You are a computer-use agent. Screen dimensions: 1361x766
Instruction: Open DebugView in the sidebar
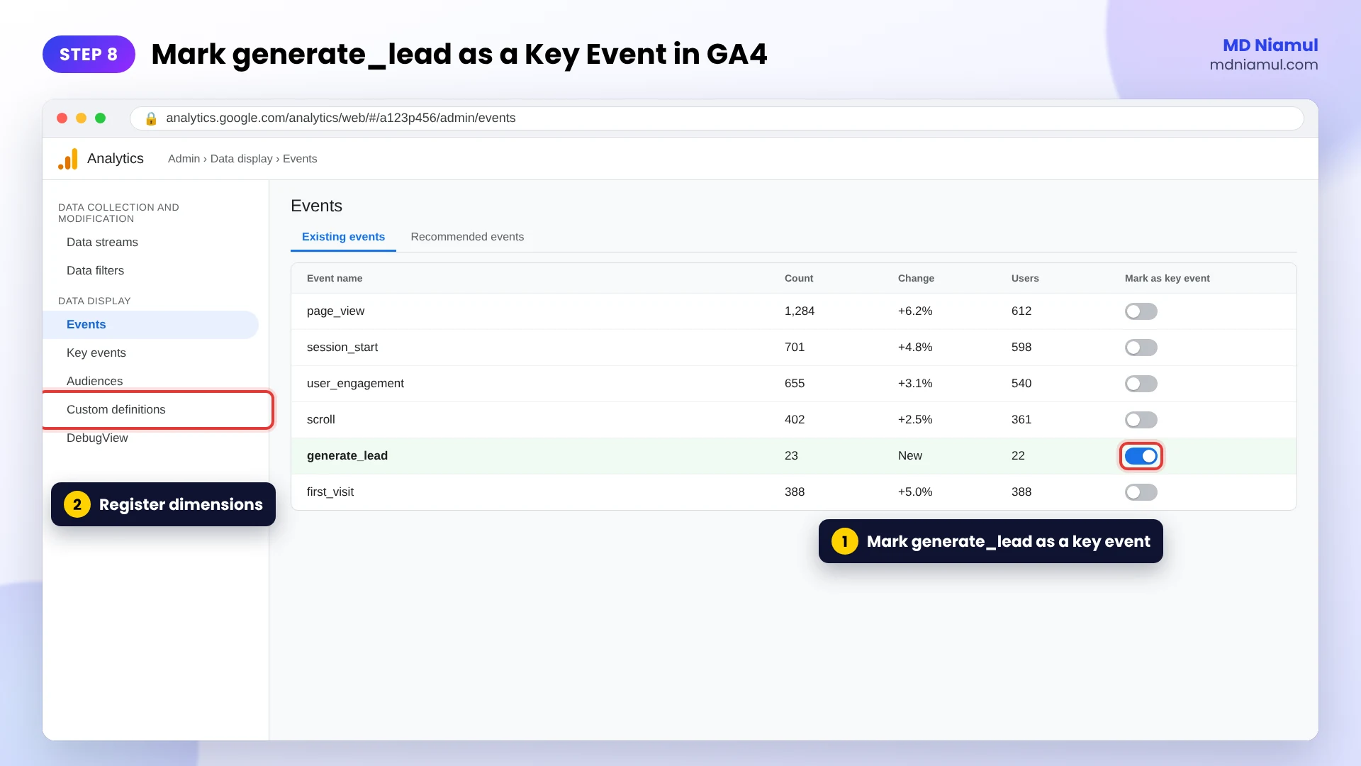click(x=97, y=438)
